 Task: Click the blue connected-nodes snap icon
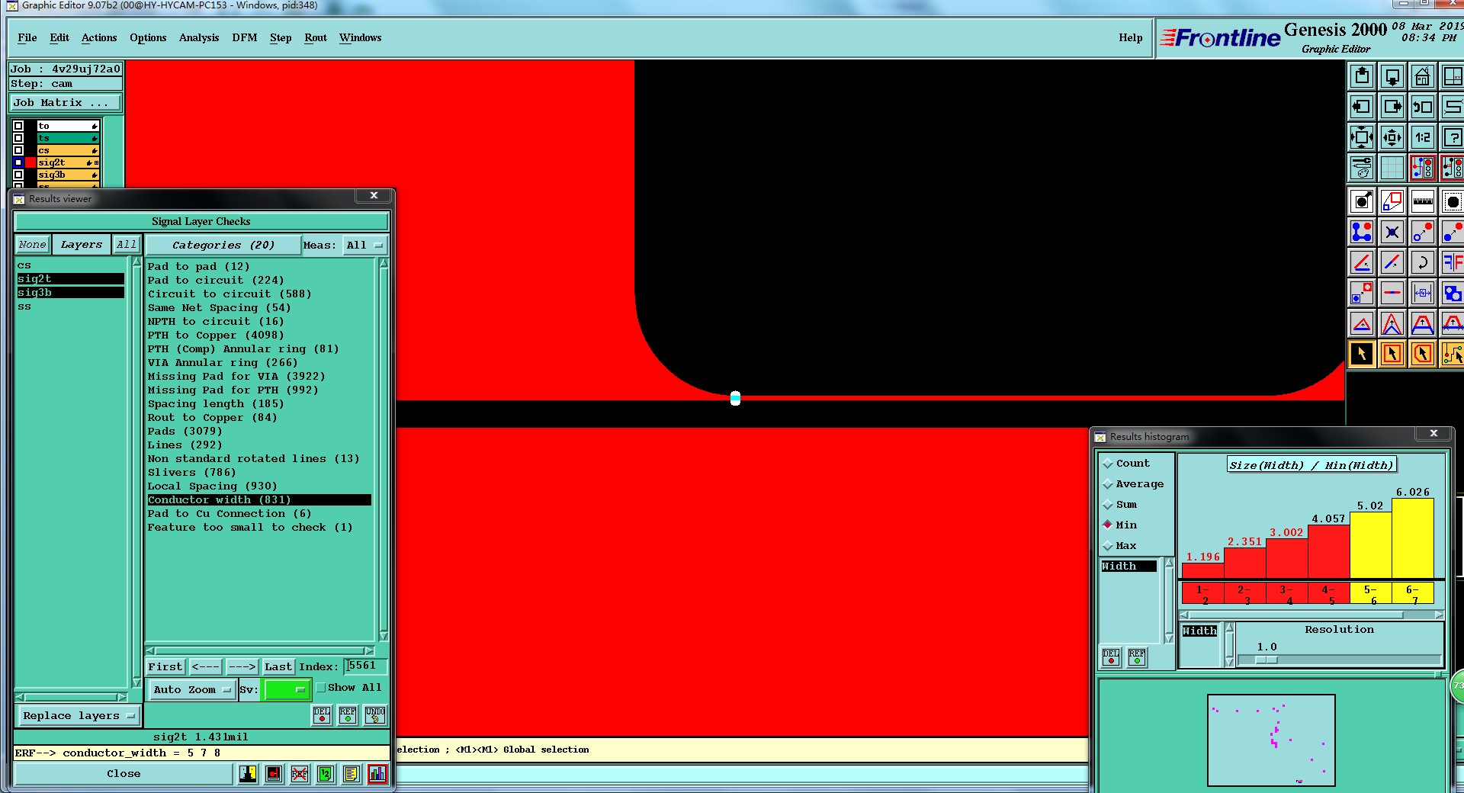[x=1362, y=232]
